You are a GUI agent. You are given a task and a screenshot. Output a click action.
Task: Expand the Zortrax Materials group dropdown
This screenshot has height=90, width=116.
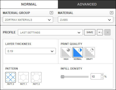point(28,20)
